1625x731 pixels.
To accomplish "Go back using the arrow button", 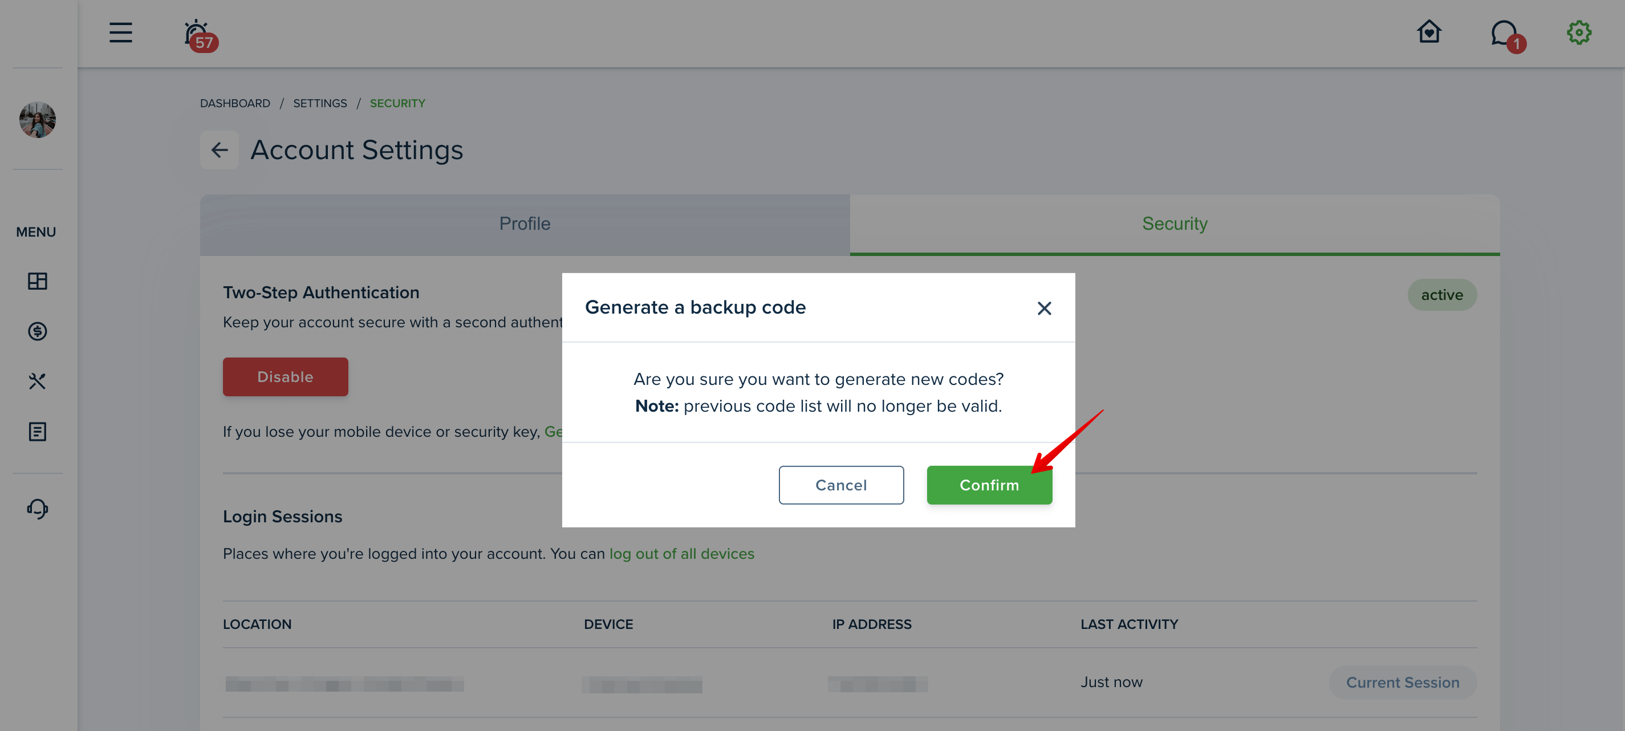I will [219, 149].
